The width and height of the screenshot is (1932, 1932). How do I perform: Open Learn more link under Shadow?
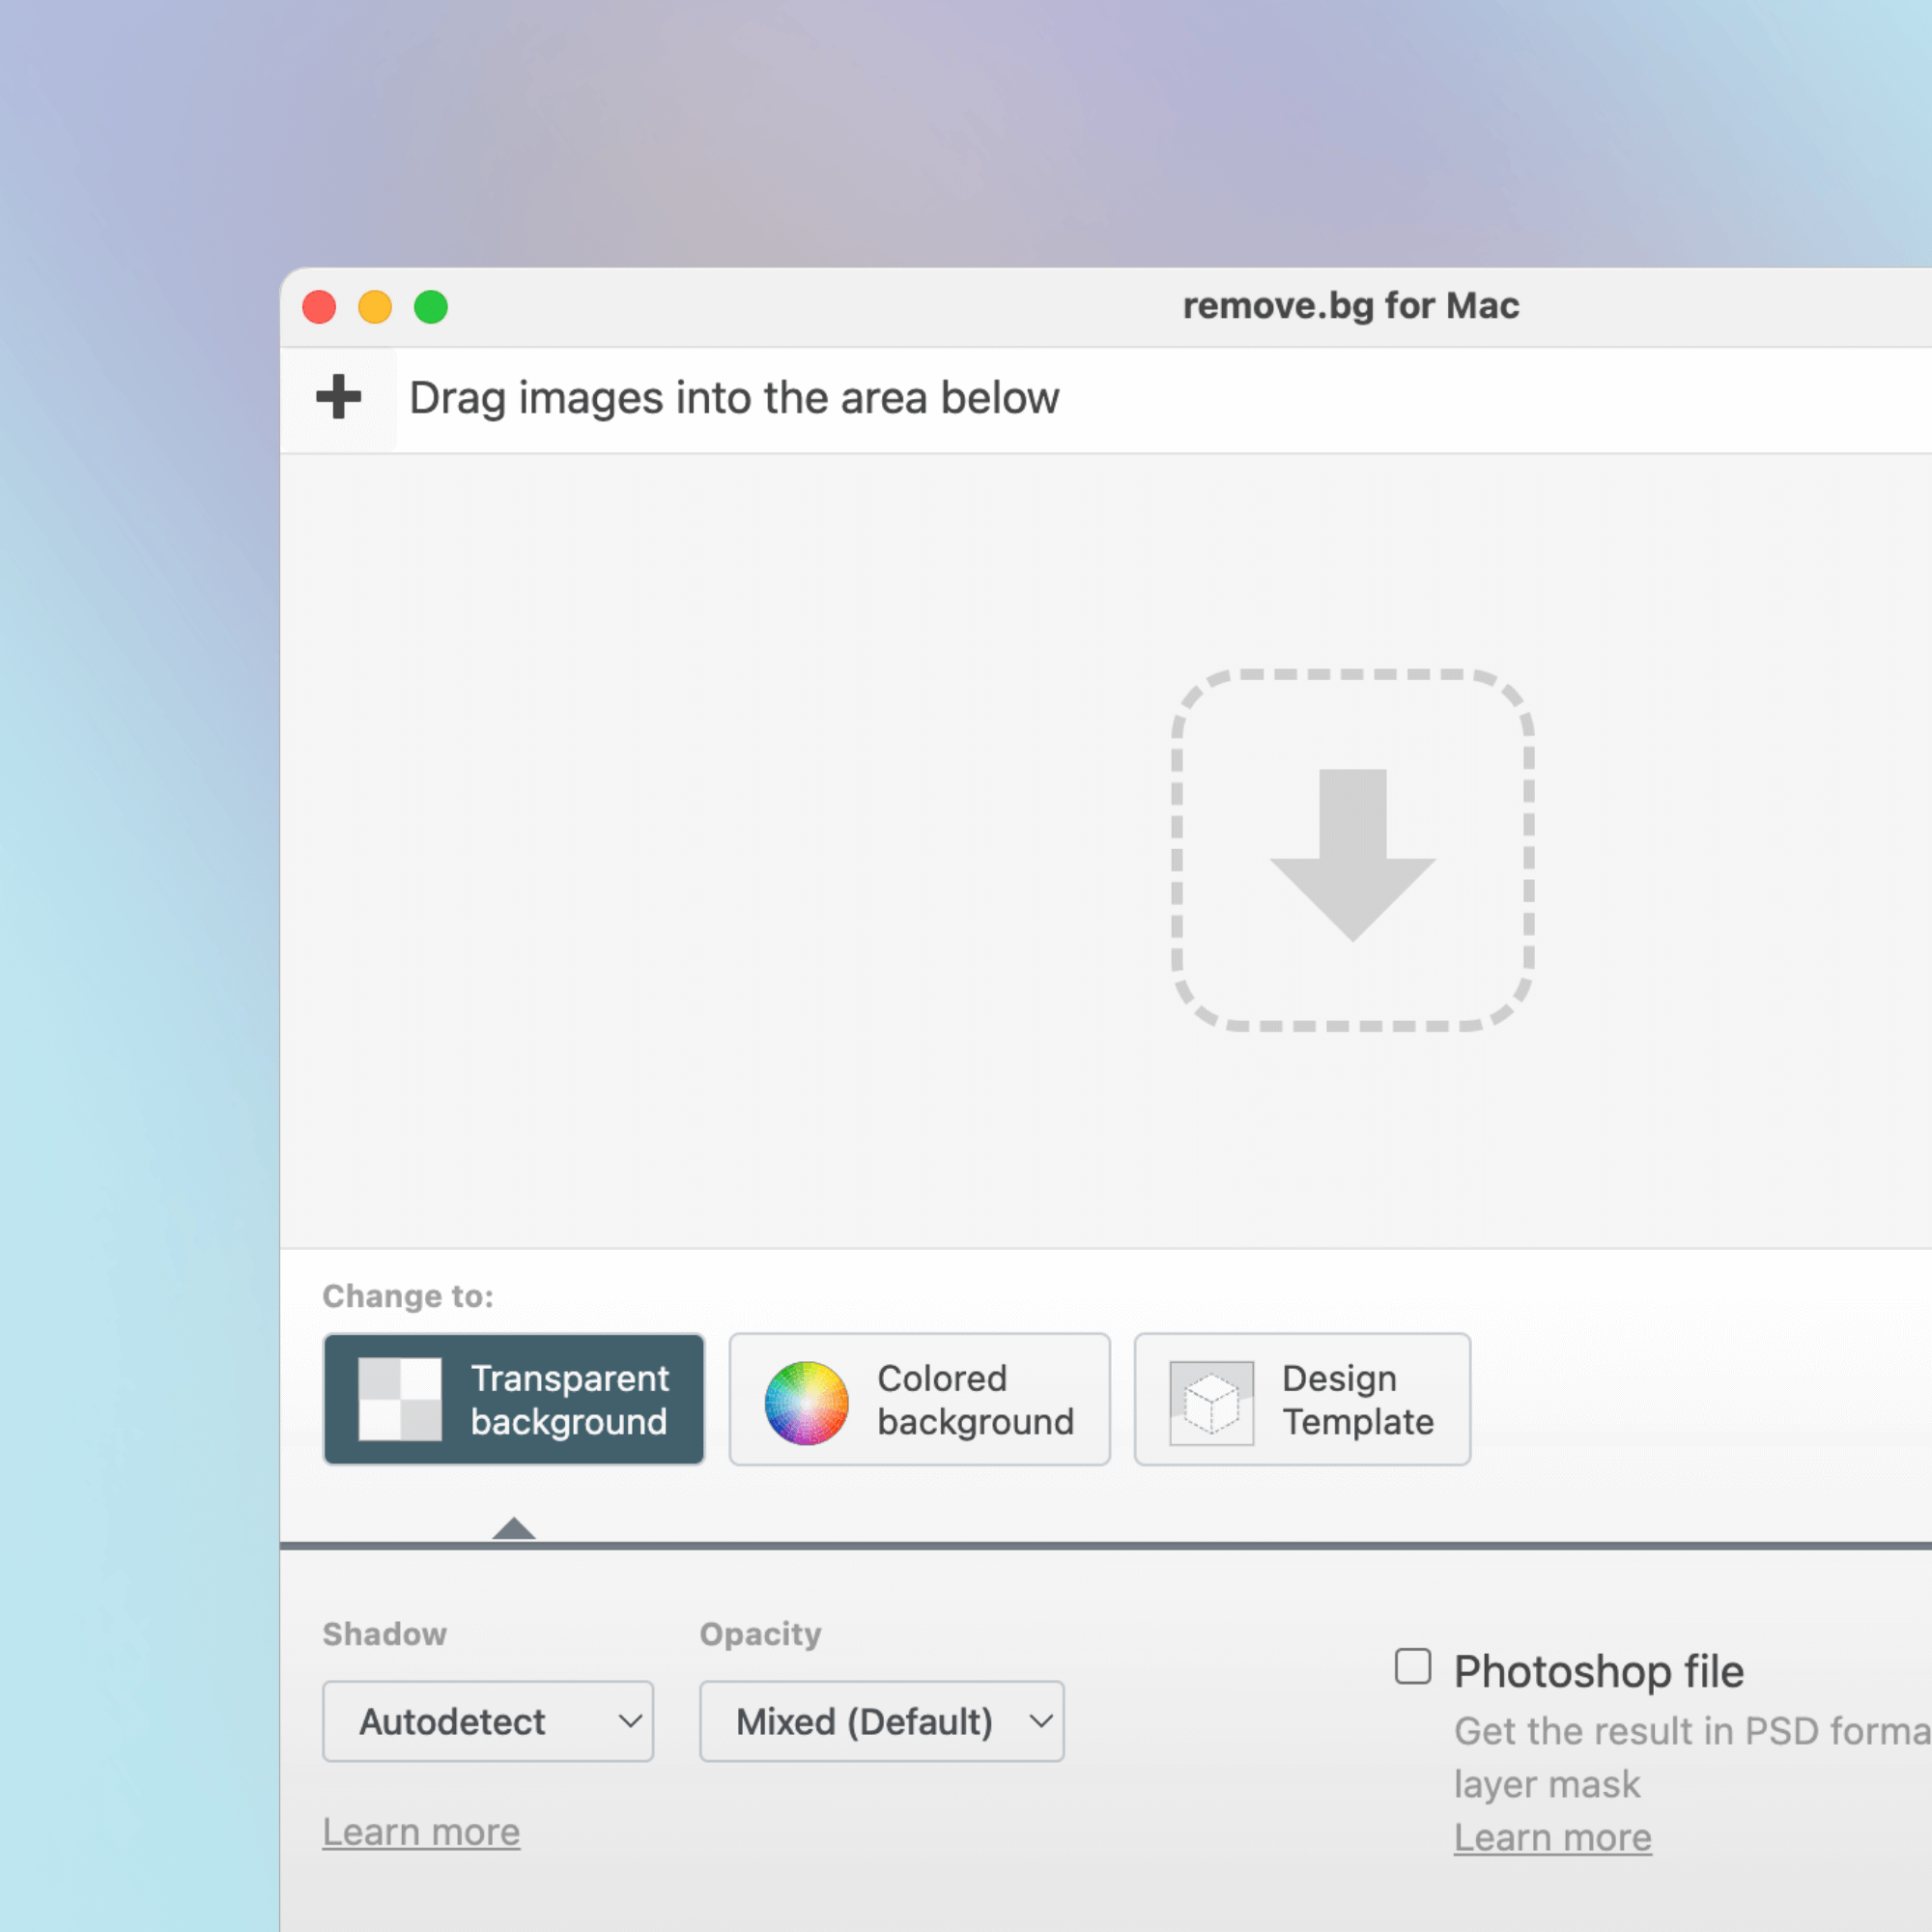pos(421,1832)
